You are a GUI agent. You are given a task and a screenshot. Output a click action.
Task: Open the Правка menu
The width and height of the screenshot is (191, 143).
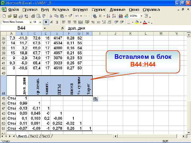coord(30,10)
